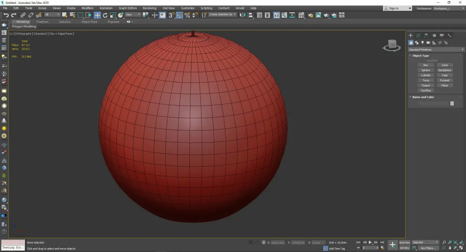Activate the Select Object tool
Image resolution: width=466 pixels, height=252 pixels.
coord(64,15)
